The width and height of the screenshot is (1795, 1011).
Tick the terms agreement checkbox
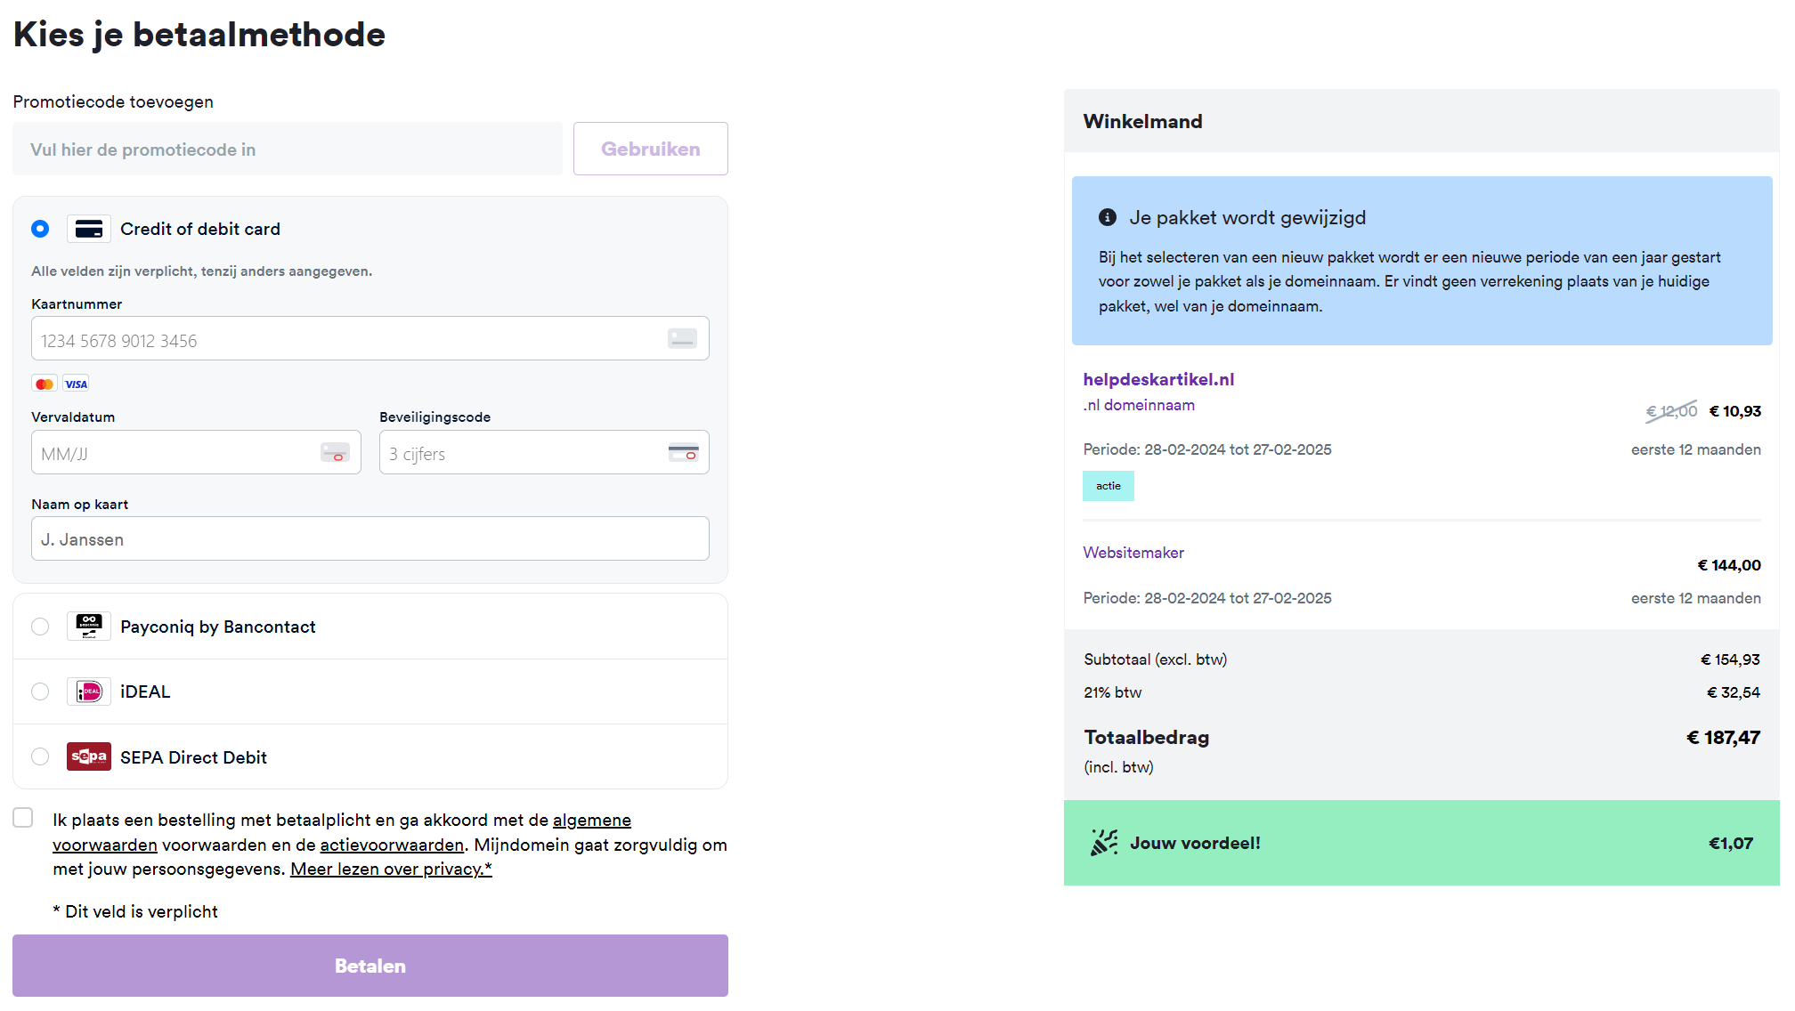23,818
